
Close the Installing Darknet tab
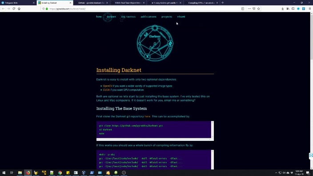pyautogui.click(x=70, y=3)
